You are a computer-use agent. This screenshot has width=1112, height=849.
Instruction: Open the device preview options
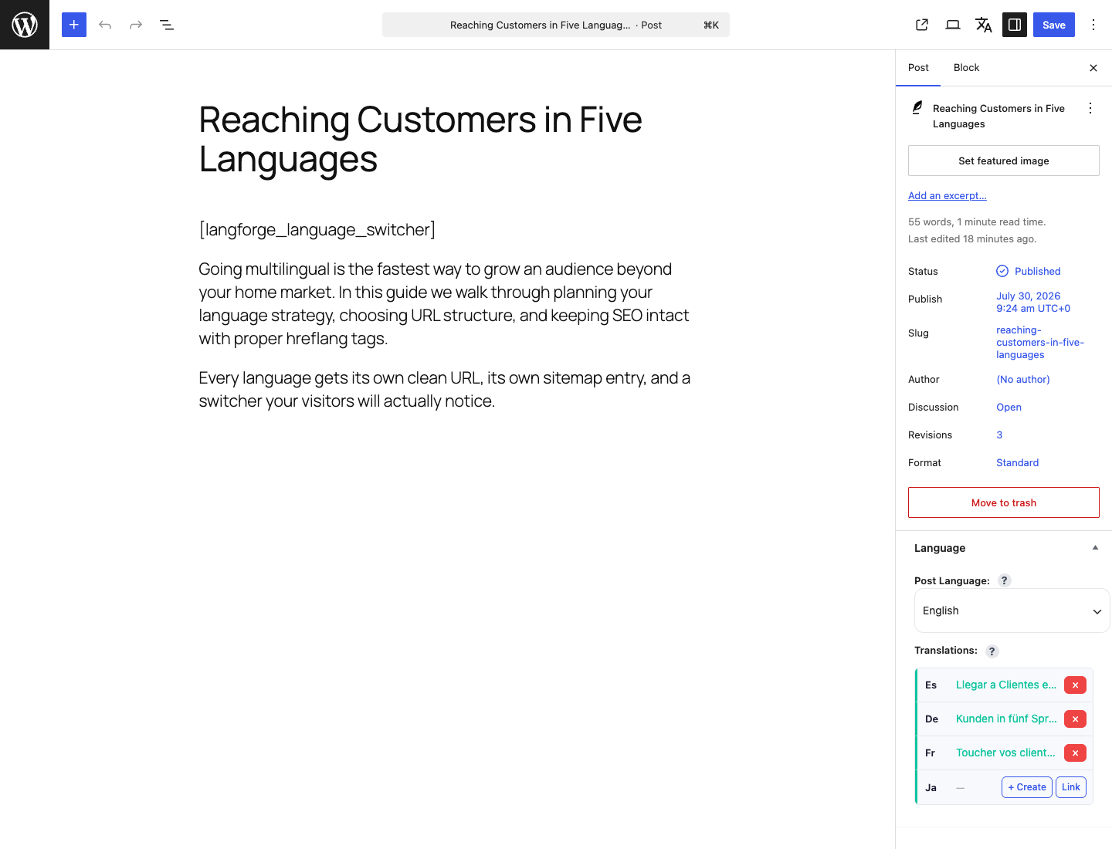[x=953, y=25]
